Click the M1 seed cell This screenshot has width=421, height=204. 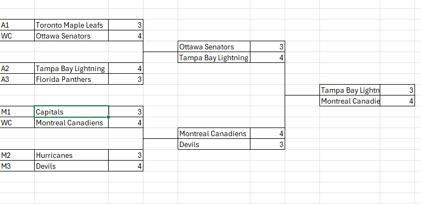[17, 112]
